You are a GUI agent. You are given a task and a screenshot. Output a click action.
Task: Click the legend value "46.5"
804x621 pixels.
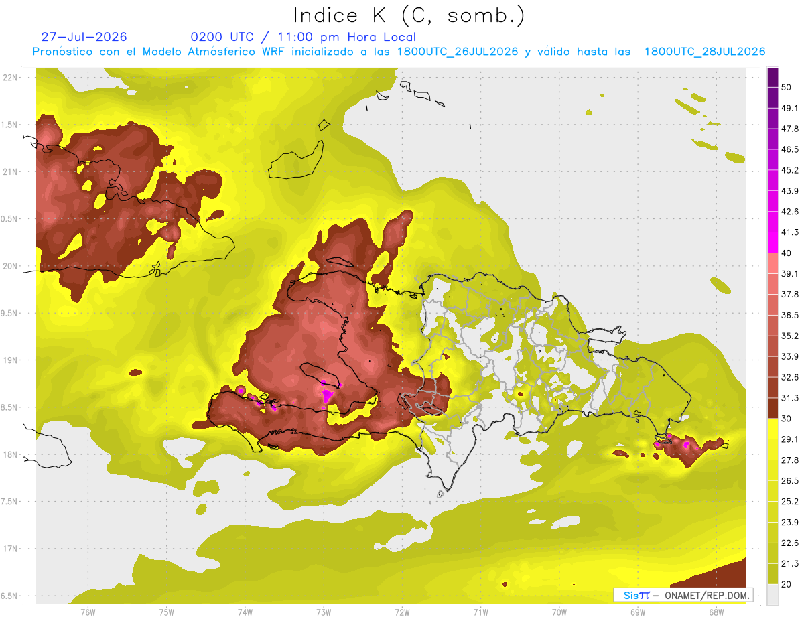[789, 149]
